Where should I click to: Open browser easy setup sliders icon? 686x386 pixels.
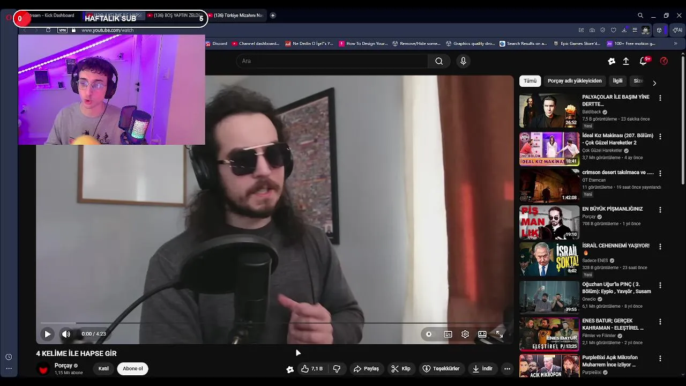pos(635,30)
